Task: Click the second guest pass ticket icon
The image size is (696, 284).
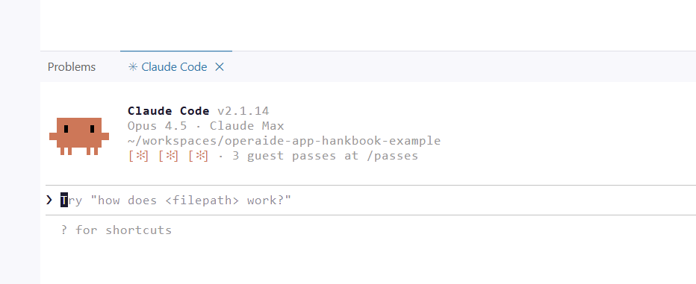Action: point(169,156)
